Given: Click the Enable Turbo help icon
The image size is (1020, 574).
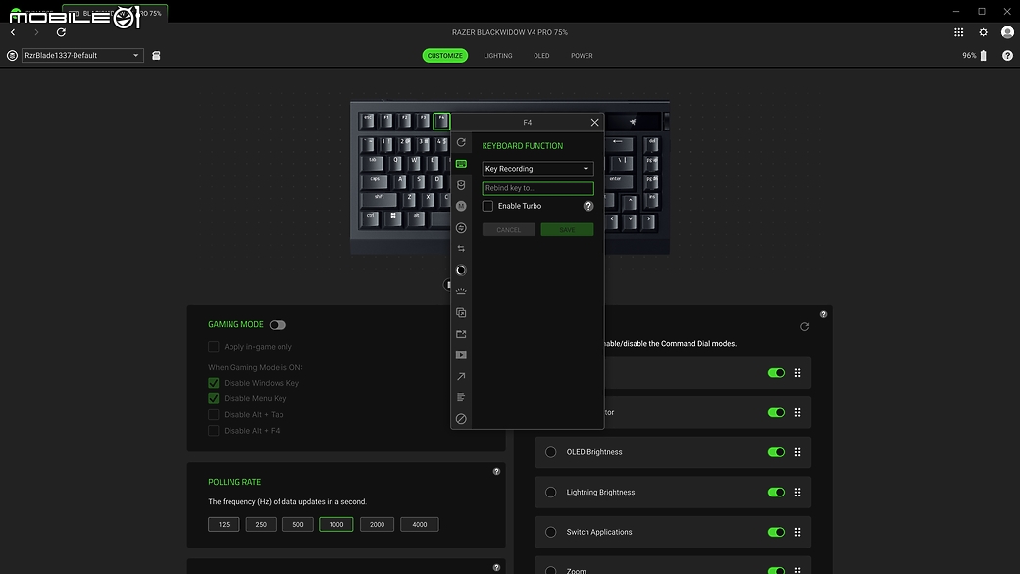Looking at the screenshot, I should (x=588, y=206).
